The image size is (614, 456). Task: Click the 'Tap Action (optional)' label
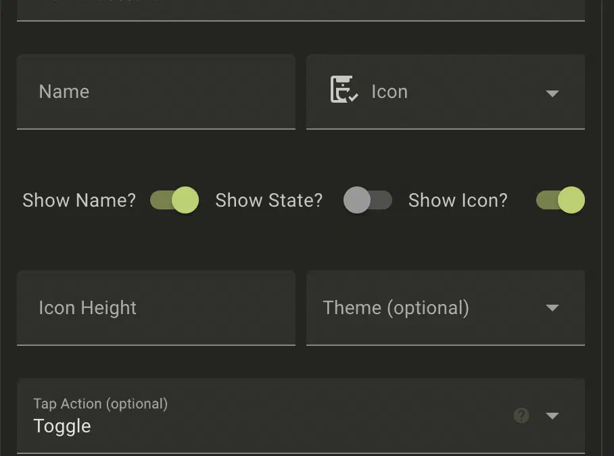(100, 404)
